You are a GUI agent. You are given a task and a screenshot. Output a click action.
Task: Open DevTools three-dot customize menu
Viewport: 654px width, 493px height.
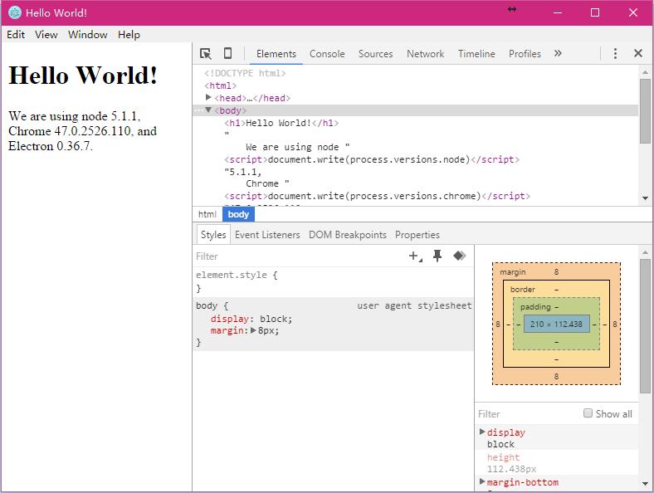(x=615, y=53)
